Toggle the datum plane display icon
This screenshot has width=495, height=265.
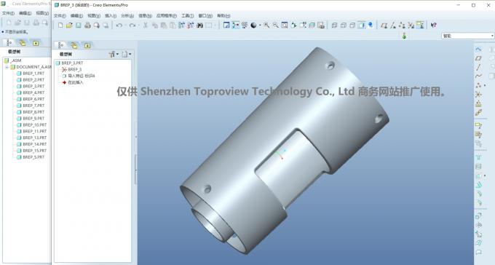point(384,25)
